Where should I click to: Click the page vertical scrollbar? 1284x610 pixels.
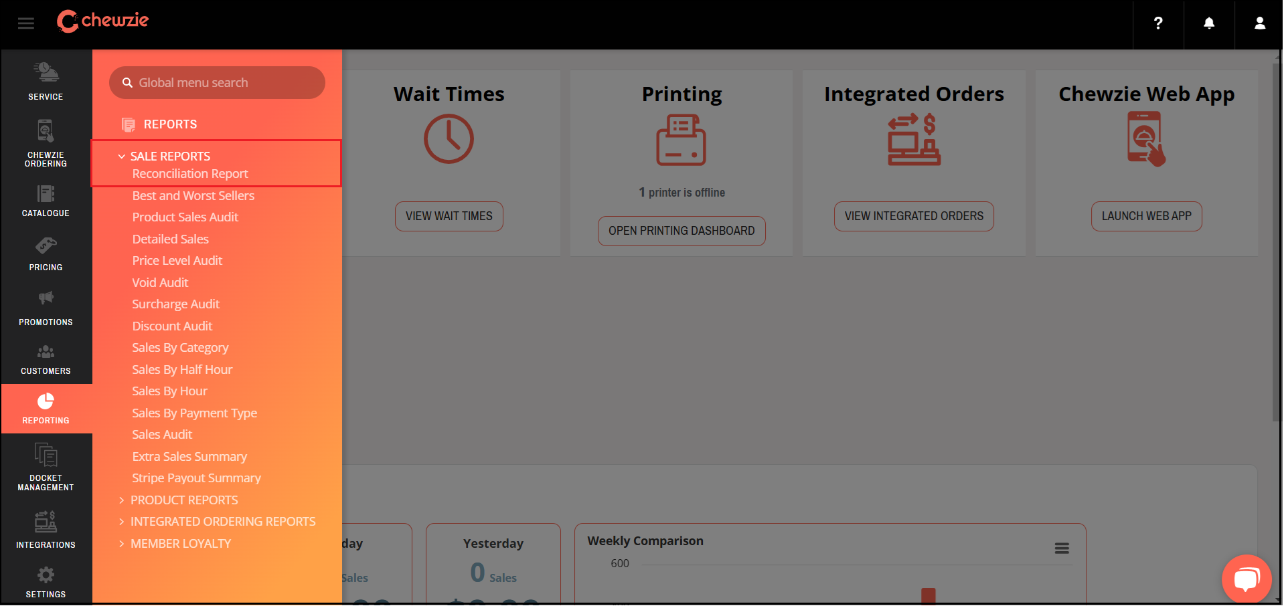(x=1277, y=242)
